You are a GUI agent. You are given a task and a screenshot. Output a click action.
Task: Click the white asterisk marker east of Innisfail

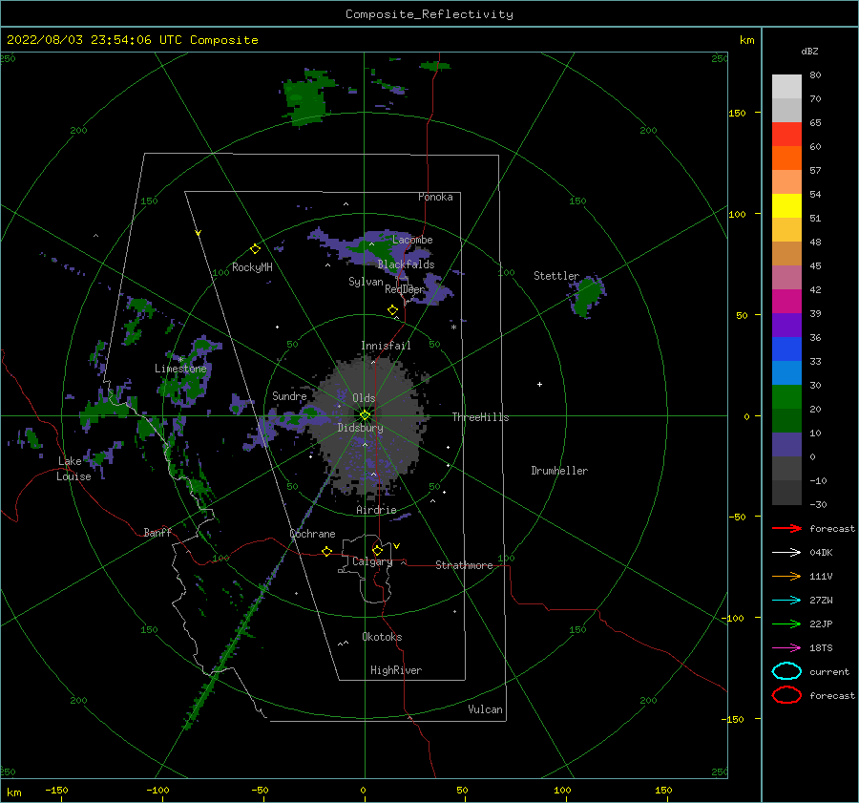453,328
